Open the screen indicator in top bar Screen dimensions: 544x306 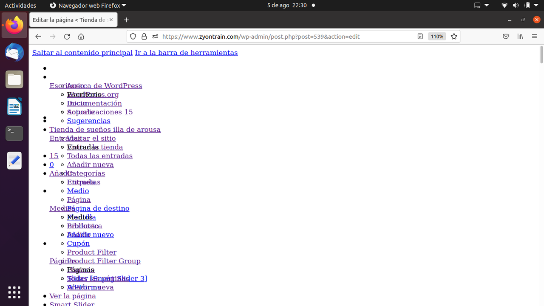pos(478,6)
